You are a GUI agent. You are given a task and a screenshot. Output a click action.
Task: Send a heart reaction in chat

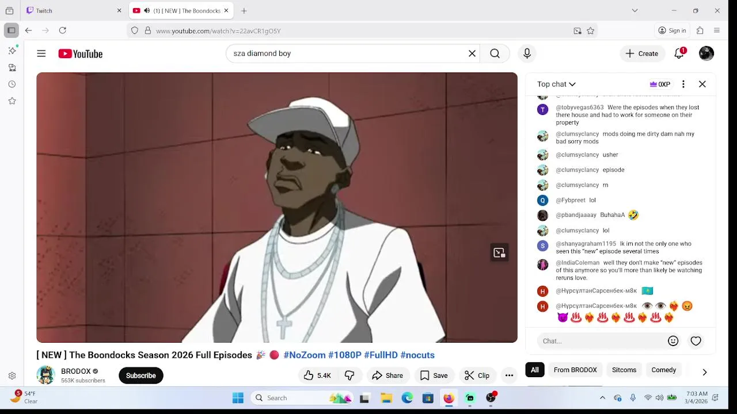pos(696,341)
